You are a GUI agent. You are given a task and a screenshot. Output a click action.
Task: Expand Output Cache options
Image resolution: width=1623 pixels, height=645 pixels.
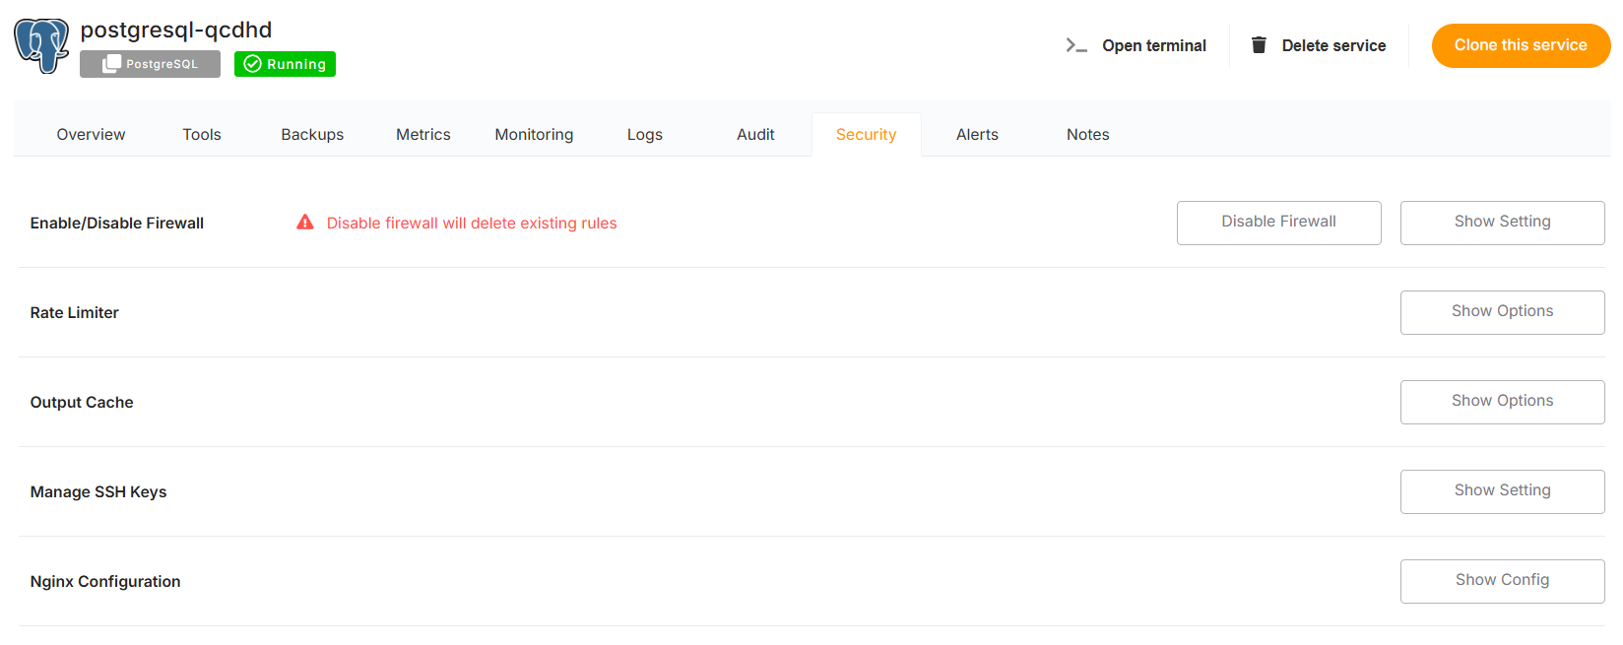pyautogui.click(x=1502, y=402)
